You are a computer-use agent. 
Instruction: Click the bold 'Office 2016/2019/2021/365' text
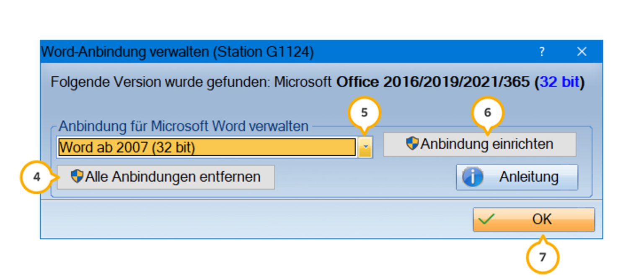(433, 82)
